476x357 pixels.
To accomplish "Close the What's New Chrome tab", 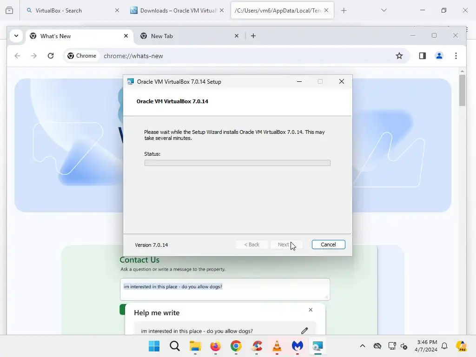I will point(126,36).
